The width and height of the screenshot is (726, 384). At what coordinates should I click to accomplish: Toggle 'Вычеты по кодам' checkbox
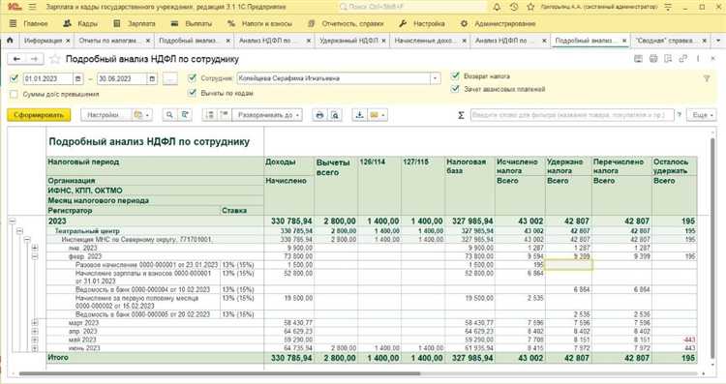[193, 93]
